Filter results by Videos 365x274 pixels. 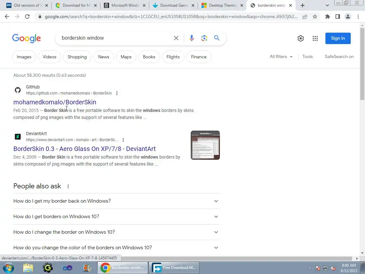pos(49,57)
